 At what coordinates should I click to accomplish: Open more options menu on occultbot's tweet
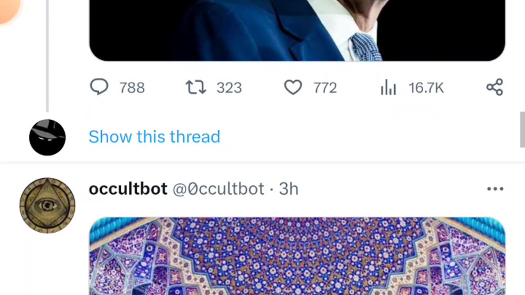point(495,189)
